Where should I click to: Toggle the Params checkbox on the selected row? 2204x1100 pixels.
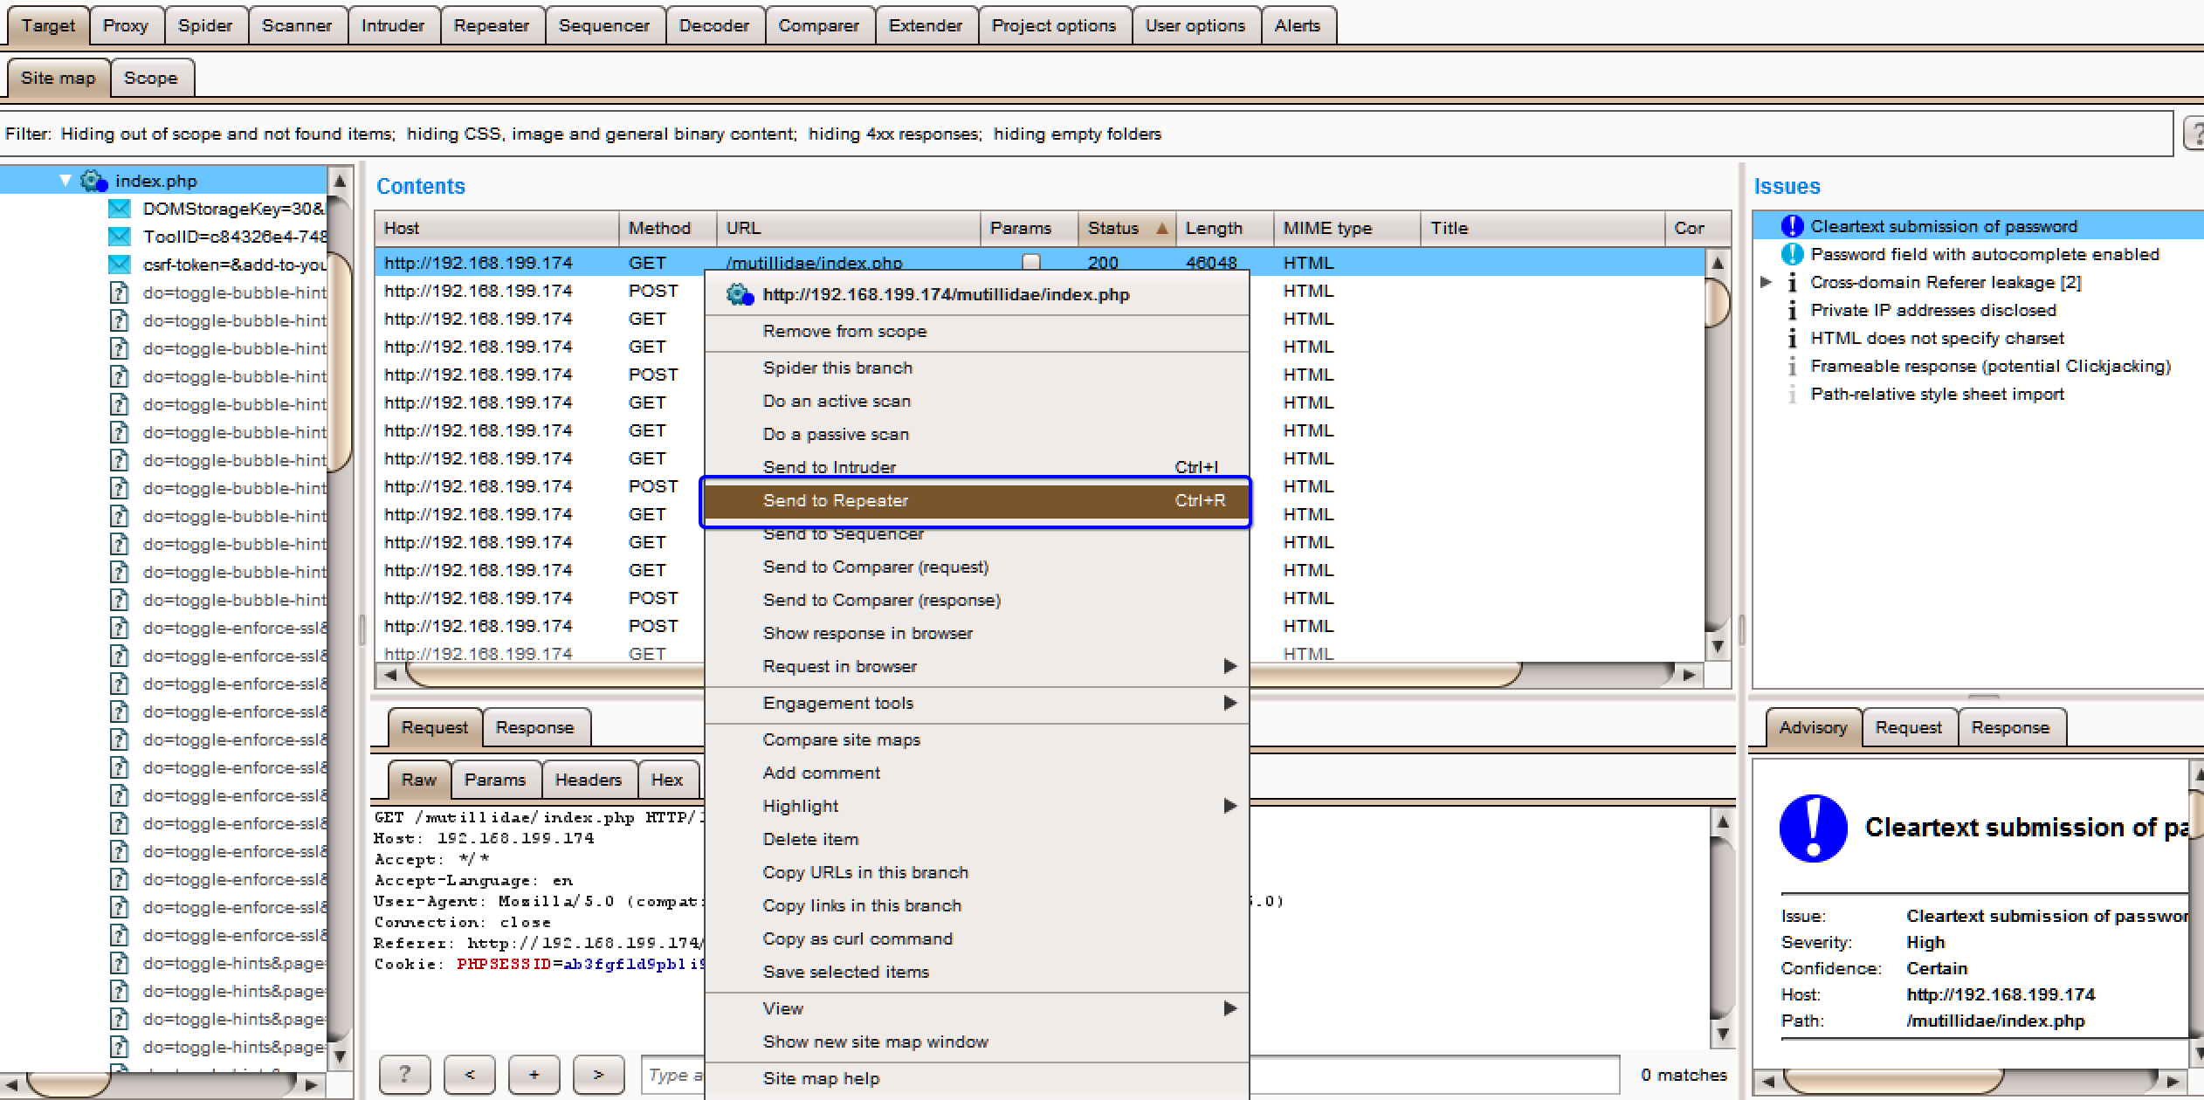coord(1030,261)
